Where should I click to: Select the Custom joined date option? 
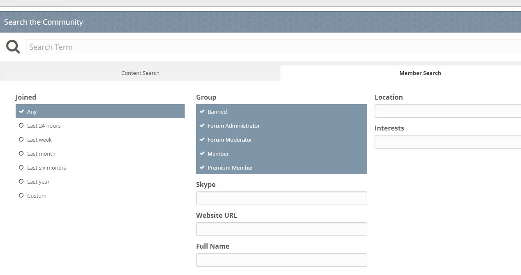tap(100, 196)
